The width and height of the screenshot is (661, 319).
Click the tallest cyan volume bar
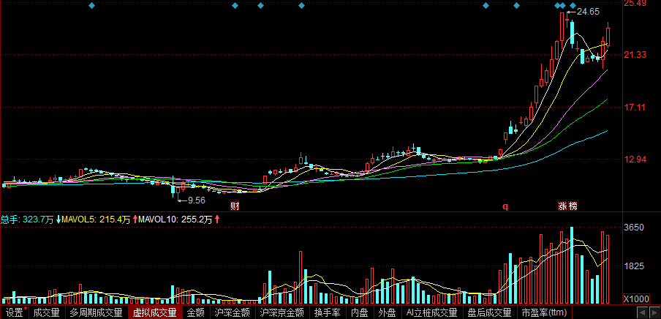572,266
